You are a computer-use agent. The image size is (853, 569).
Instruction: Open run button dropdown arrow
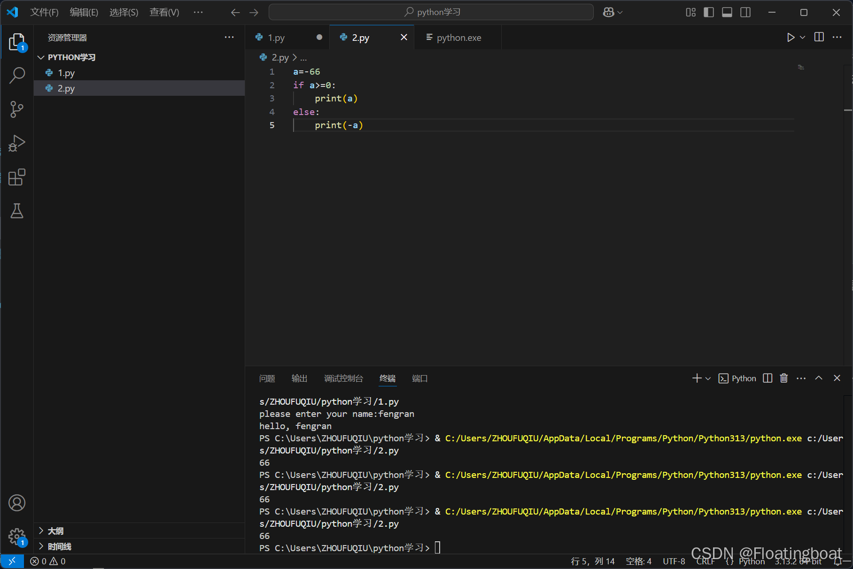(803, 38)
